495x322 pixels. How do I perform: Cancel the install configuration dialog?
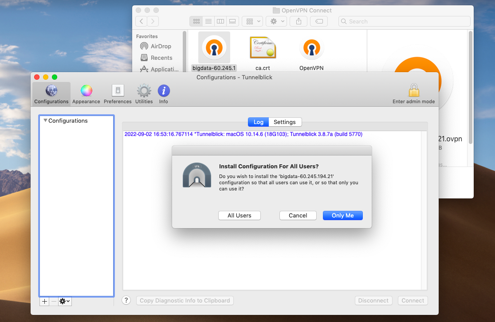pyautogui.click(x=298, y=215)
